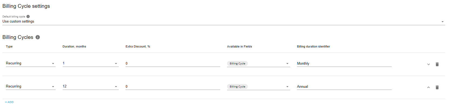Delete the Monthly billing cycle row
Viewport: 450px width, 106px height.
point(437,64)
